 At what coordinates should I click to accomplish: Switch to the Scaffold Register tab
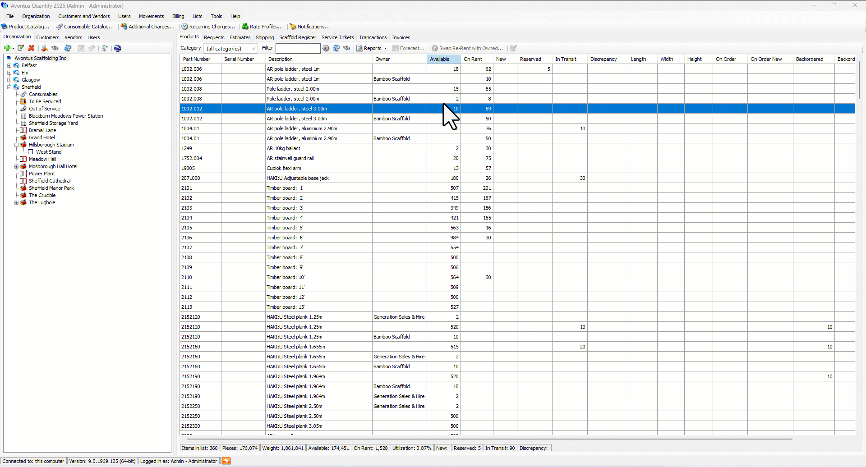(298, 37)
